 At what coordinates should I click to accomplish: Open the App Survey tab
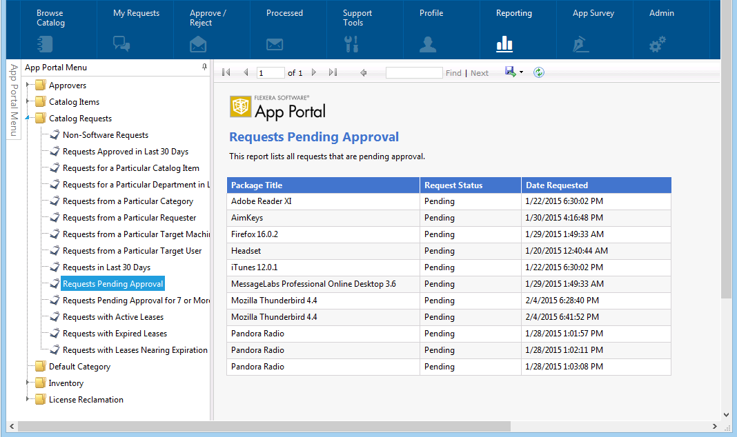(593, 29)
